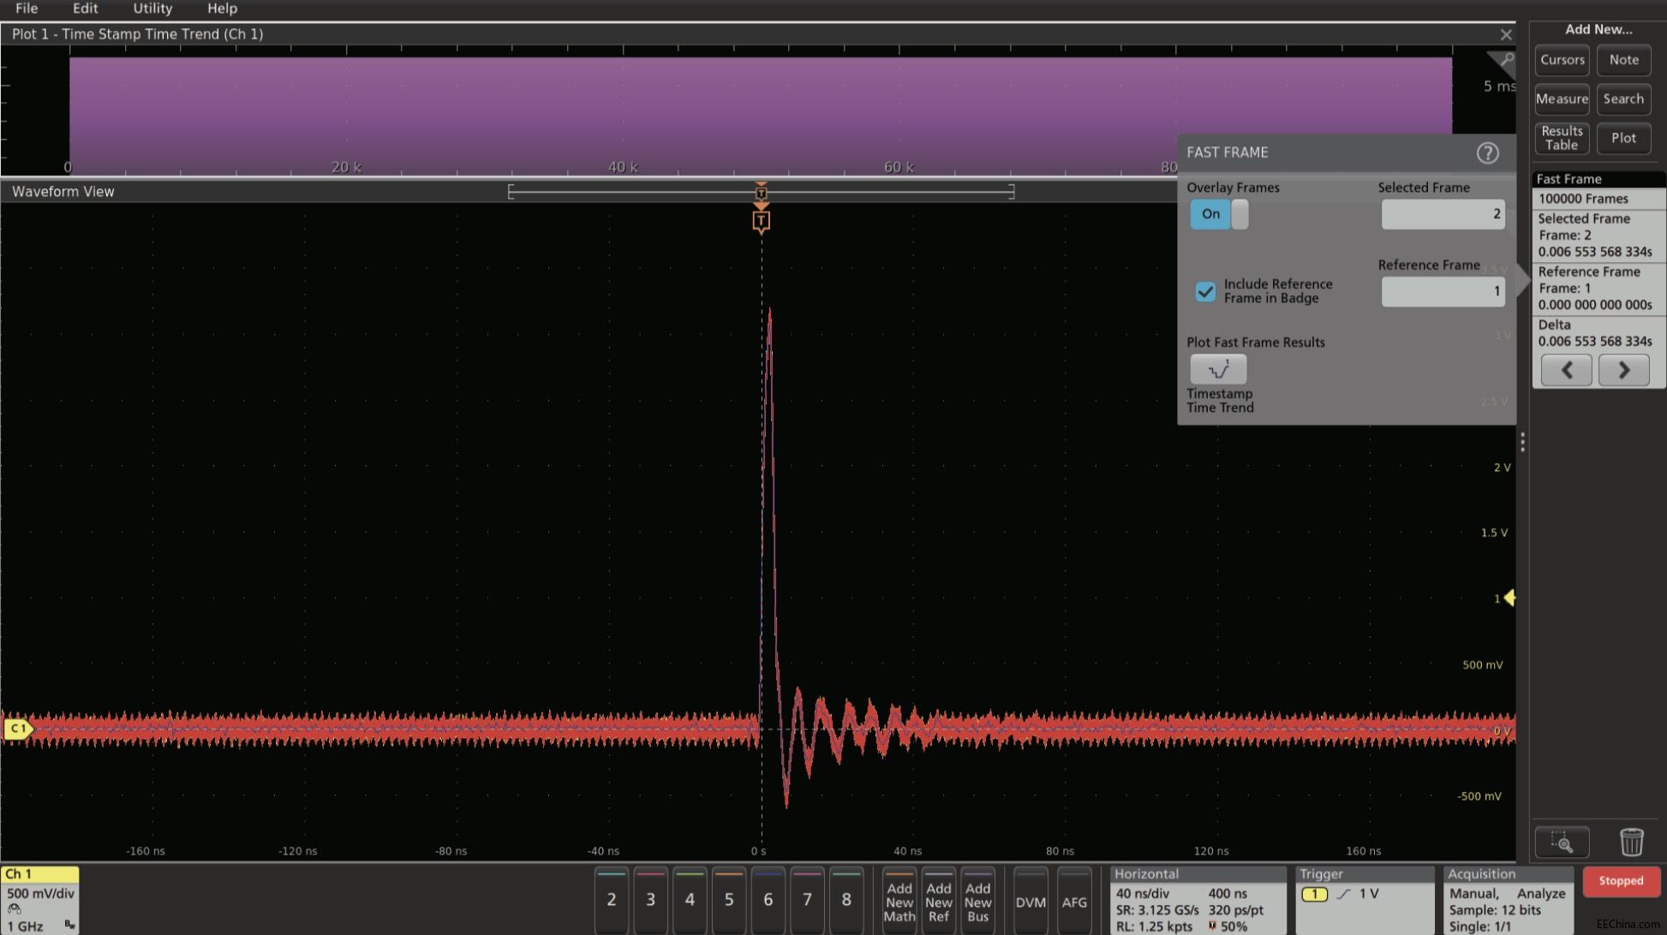Turn on channel 8
The height and width of the screenshot is (935, 1667).
[x=846, y=900]
